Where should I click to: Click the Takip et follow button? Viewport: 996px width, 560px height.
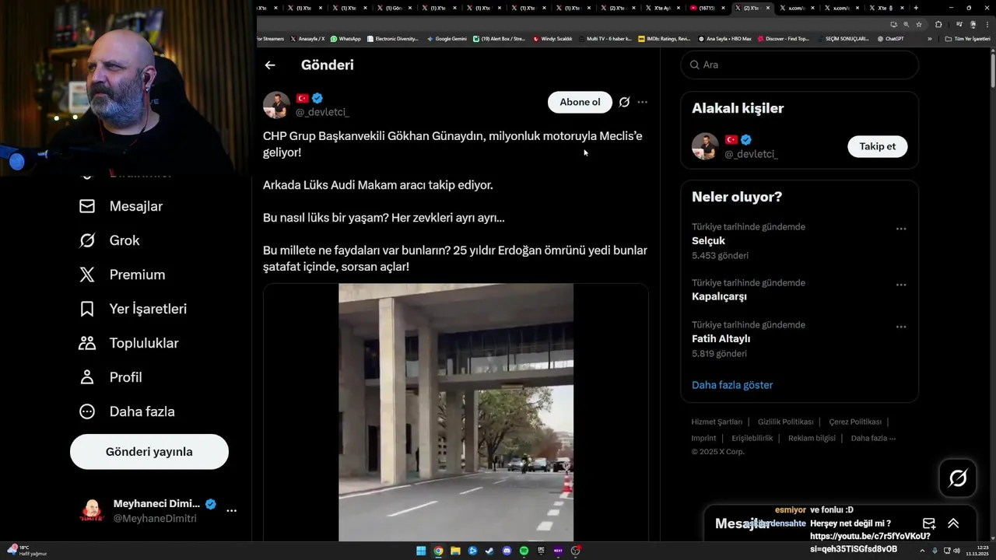point(877,146)
